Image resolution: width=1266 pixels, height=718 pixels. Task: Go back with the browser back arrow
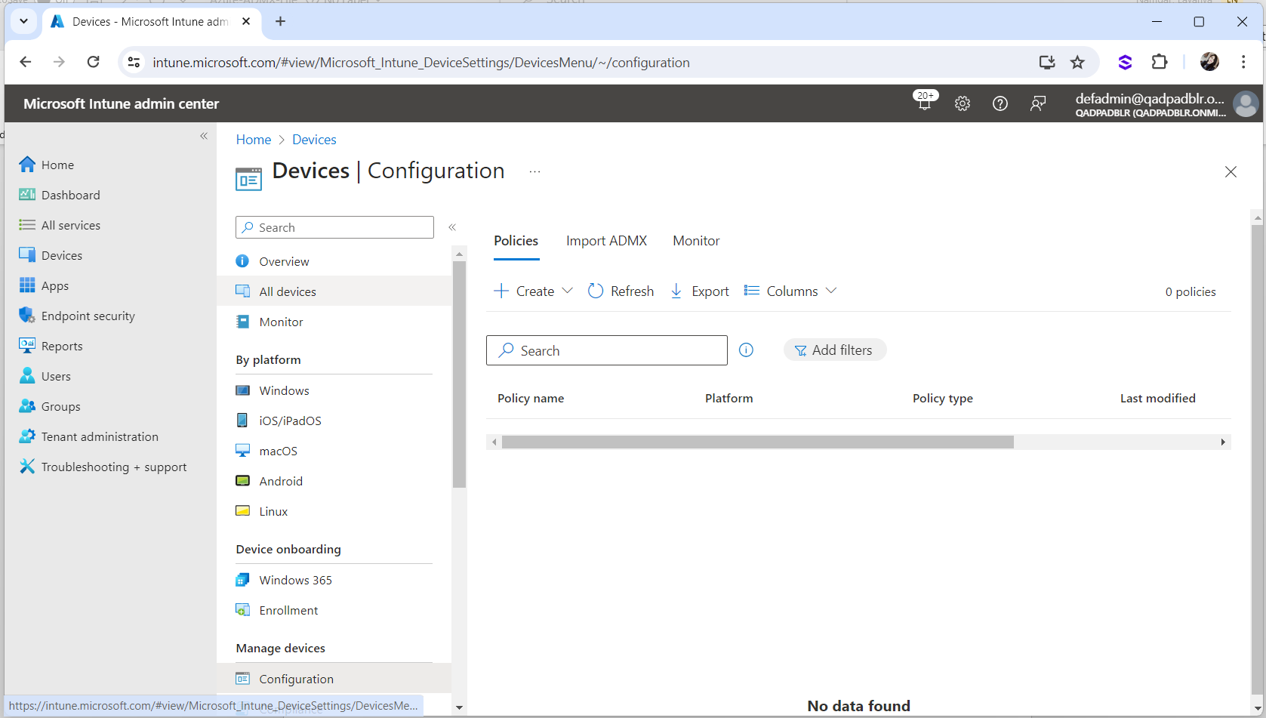pyautogui.click(x=26, y=63)
